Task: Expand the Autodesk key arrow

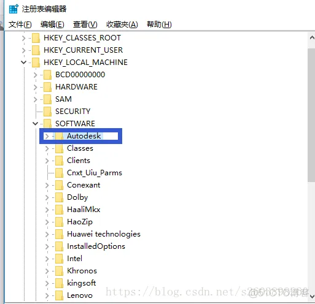Action: (47, 136)
